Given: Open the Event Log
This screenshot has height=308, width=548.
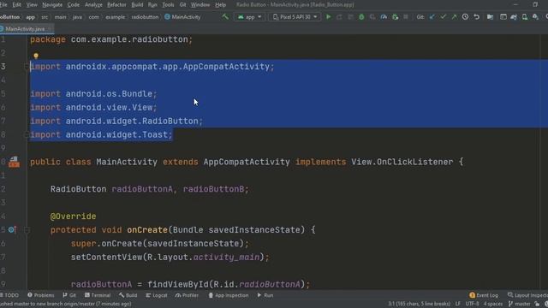Looking at the screenshot, I should [x=484, y=295].
